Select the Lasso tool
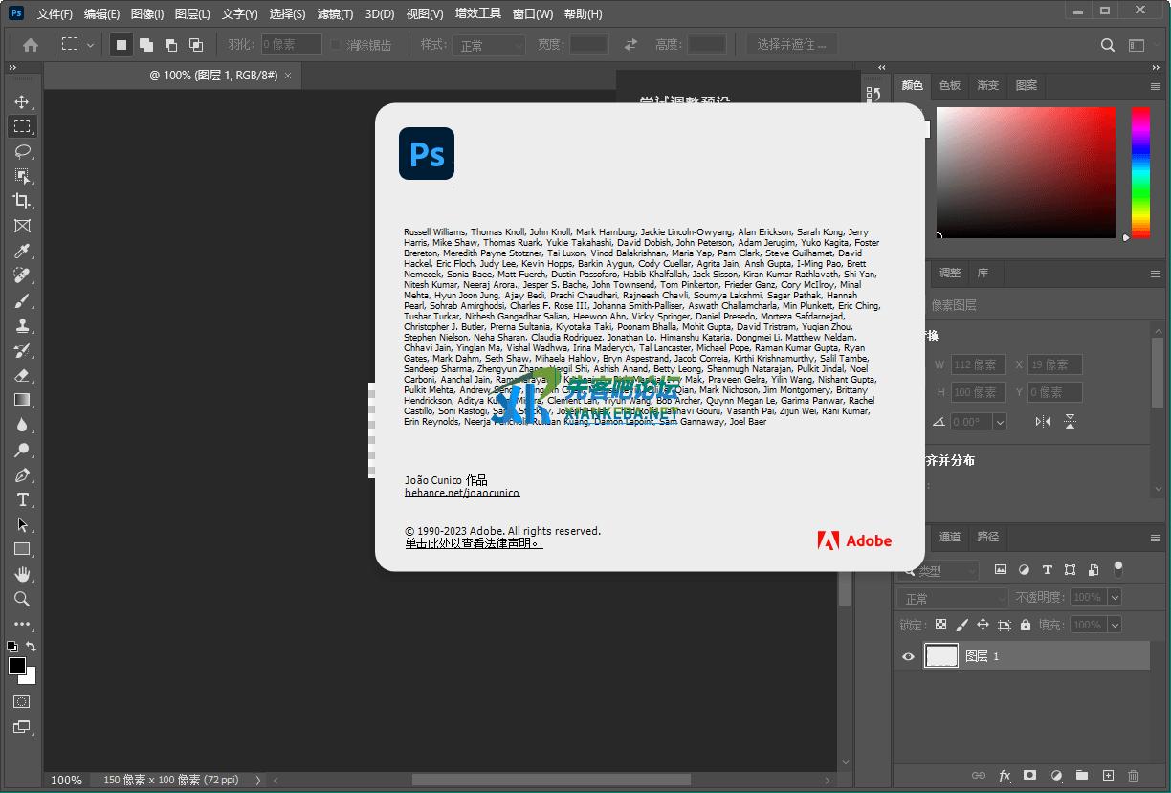This screenshot has height=793, width=1171. (22, 151)
